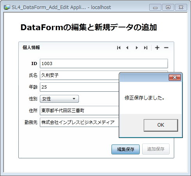Focus the ID field containing 1003
This screenshot has height=176, width=191.
tap(104, 64)
